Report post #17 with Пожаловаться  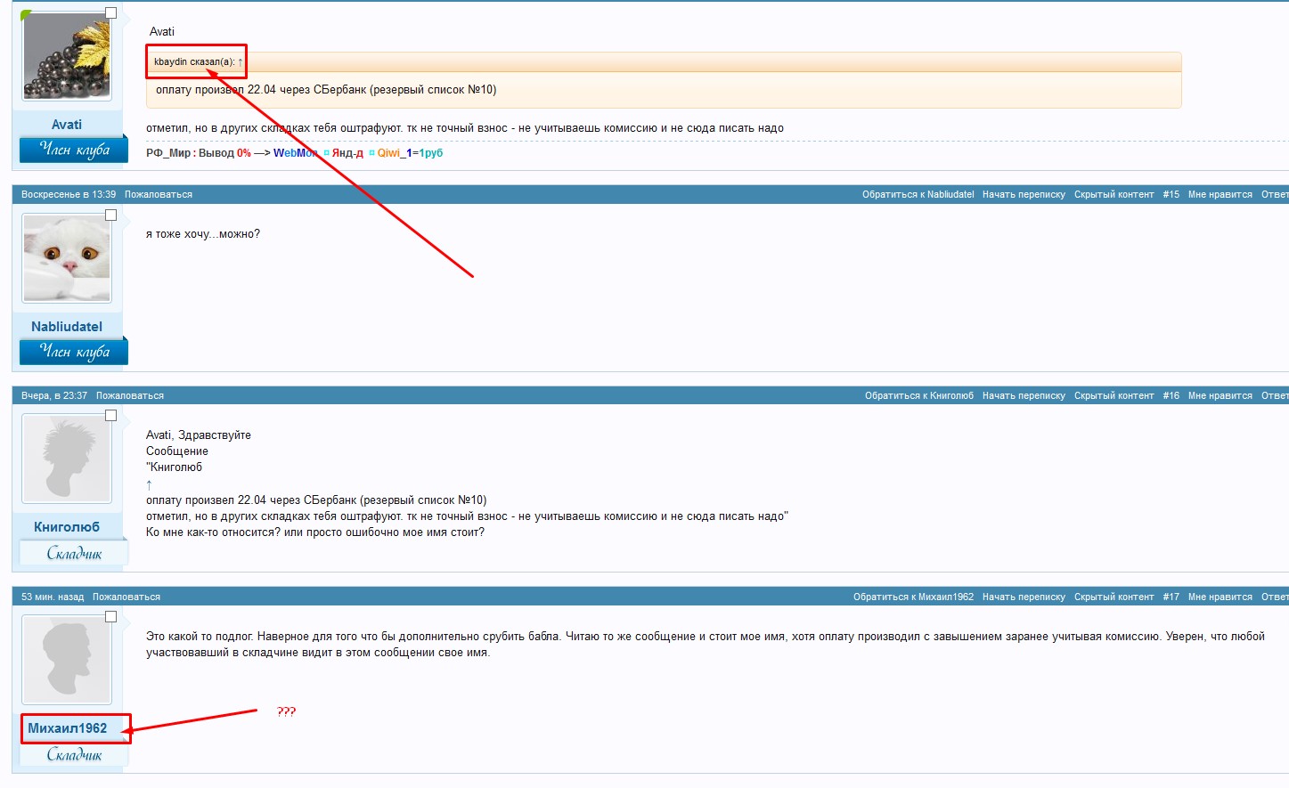coord(126,597)
